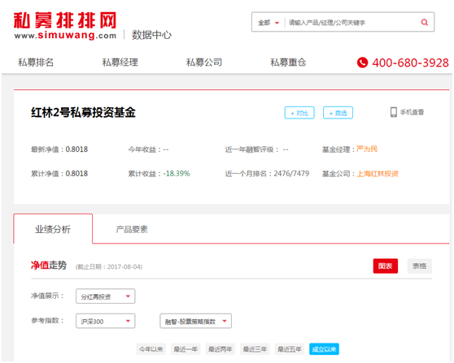The image size is (454, 363).
Task: Select the 最近五年 time range
Action: (290, 349)
